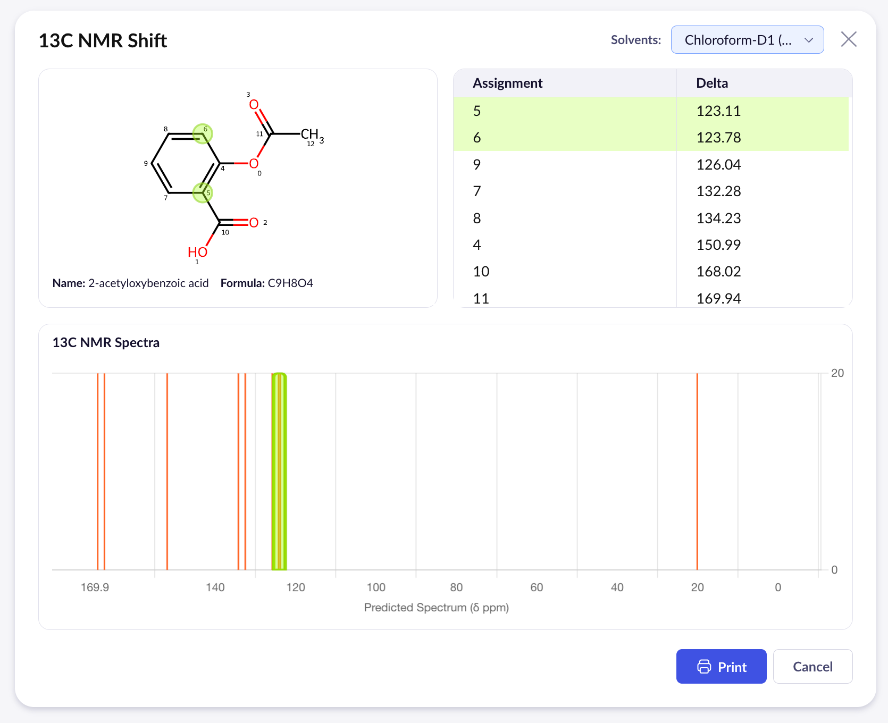Click the Delta column header

[x=712, y=83]
